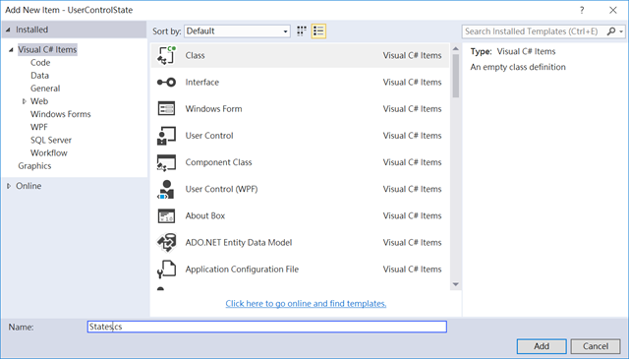Select the ADO.NET Entity Data Model icon
This screenshot has width=629, height=359.
tap(166, 243)
